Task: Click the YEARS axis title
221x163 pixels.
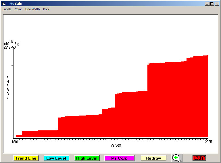Action: coord(116,146)
